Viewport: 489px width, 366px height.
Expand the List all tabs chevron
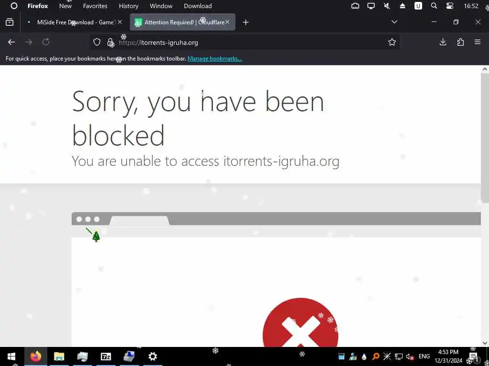click(x=394, y=22)
